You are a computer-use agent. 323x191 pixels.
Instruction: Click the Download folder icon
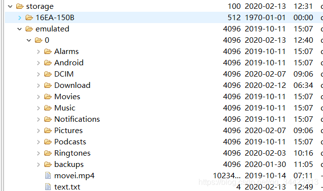[x=48, y=85]
